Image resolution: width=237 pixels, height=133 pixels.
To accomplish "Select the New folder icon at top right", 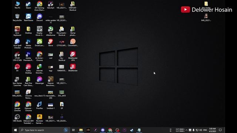I will point(206,4).
